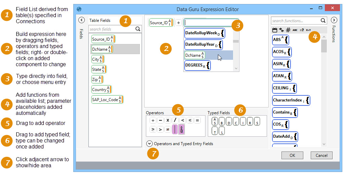
Task: Select the DateAdd function
Action: point(285,137)
